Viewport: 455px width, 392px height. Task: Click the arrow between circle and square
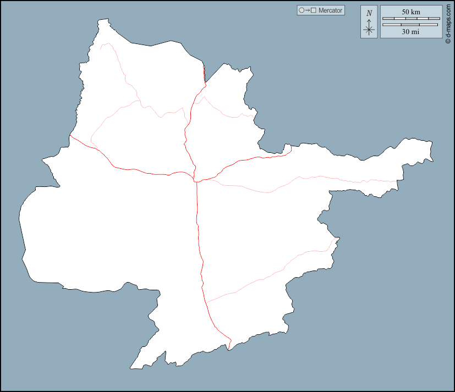[x=307, y=10]
